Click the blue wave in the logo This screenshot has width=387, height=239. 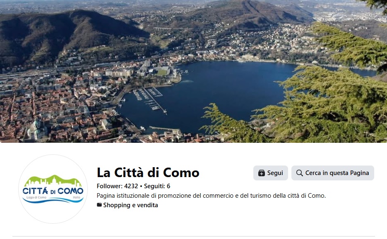tap(53, 201)
